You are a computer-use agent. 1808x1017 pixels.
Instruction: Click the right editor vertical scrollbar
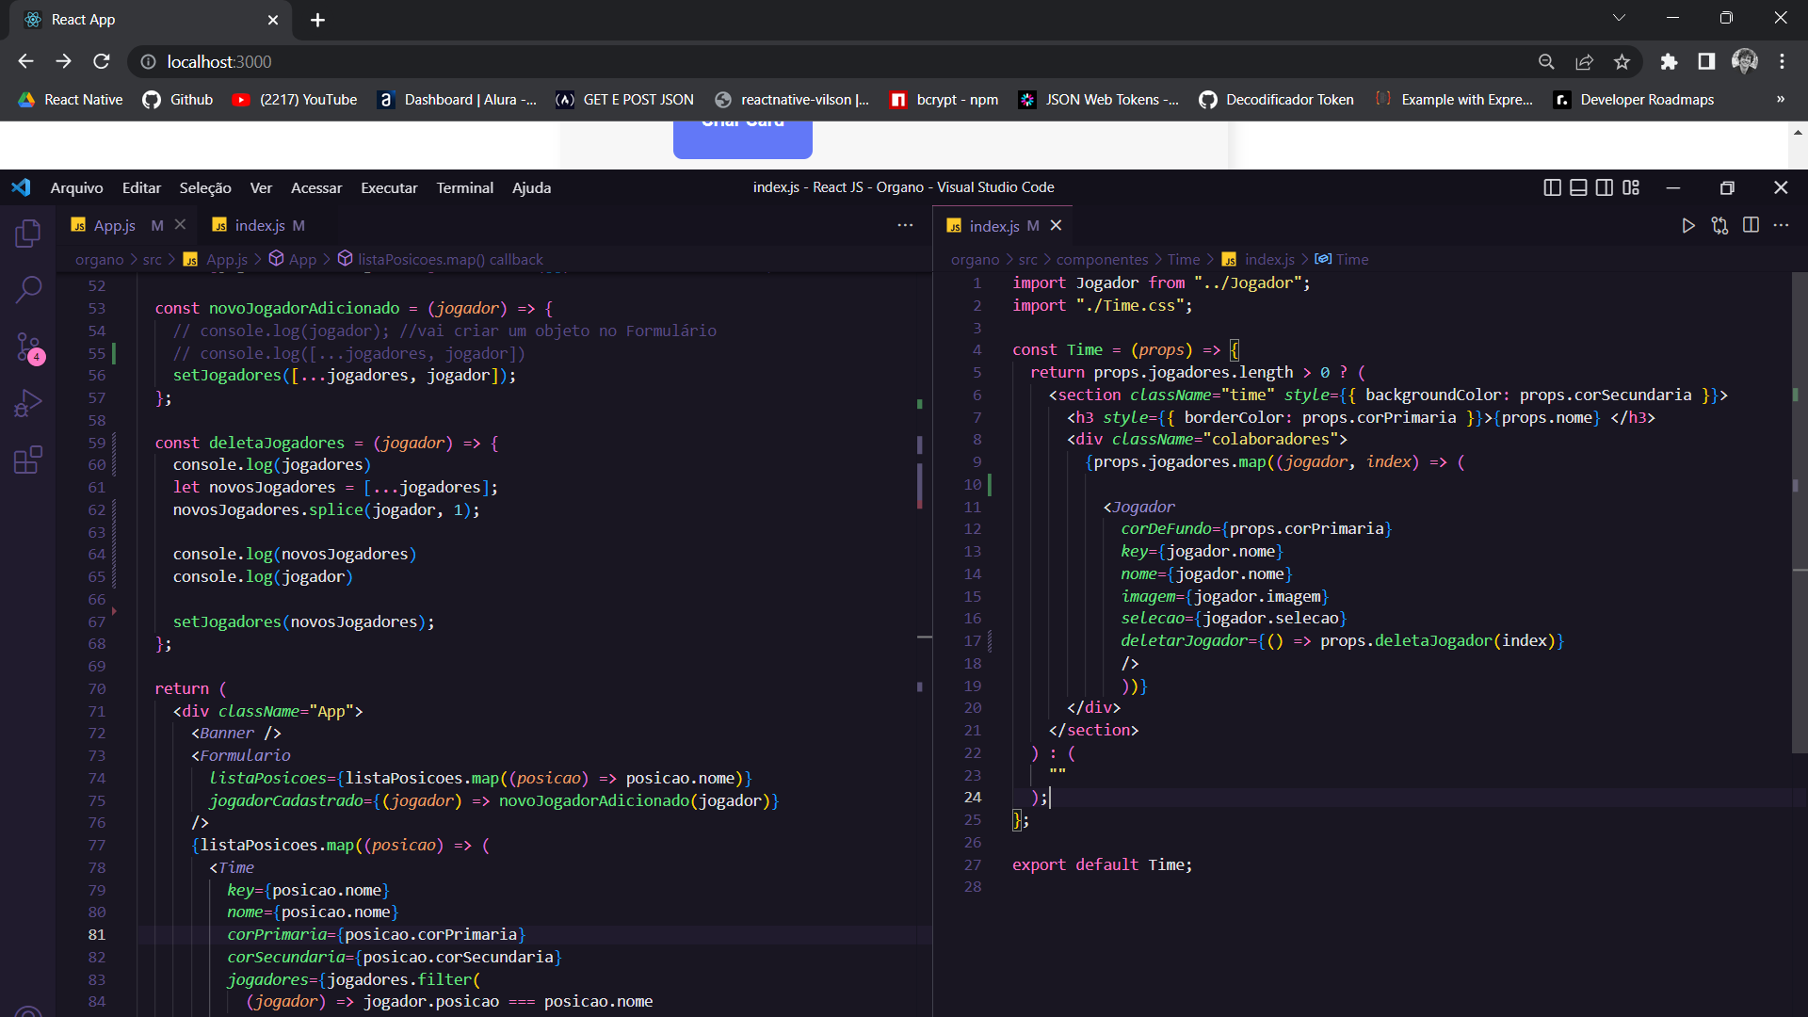(1800, 513)
